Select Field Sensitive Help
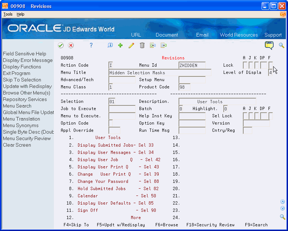Image resolution: width=288 pixels, height=231 pixels. [x=25, y=54]
